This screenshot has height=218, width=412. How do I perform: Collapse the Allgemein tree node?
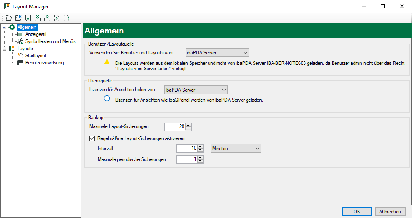pos(5,28)
